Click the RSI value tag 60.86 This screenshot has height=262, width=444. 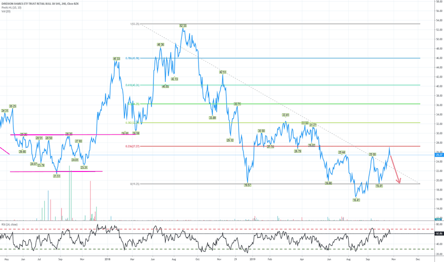click(439, 234)
